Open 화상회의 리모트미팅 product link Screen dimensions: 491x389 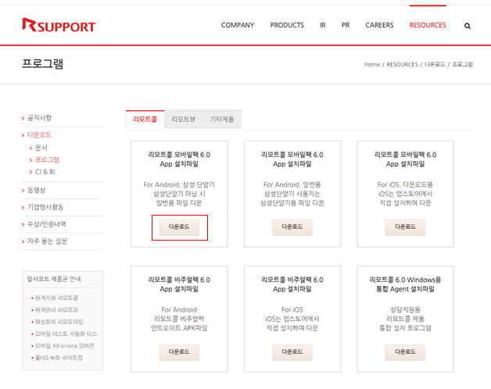[x=59, y=322]
